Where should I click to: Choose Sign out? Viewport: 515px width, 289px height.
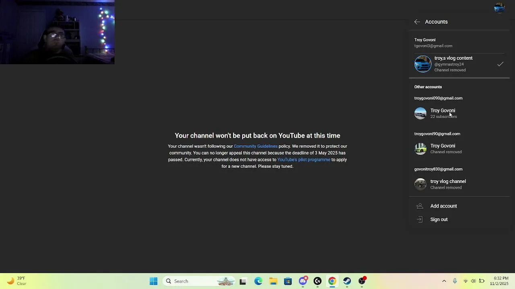[459, 220]
